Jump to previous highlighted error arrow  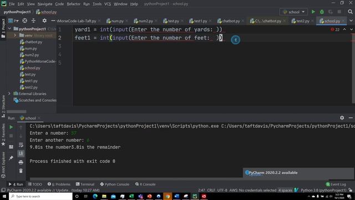344,29
